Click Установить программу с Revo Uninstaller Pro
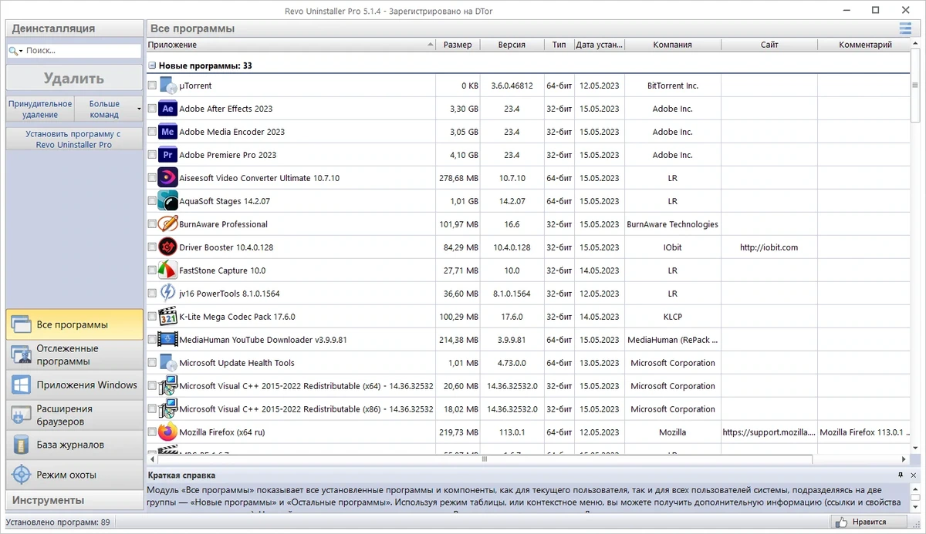The height and width of the screenshot is (534, 926). (x=74, y=139)
